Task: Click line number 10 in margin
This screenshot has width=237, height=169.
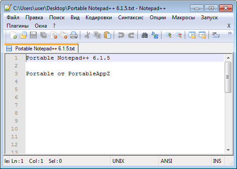Action: 14,129
